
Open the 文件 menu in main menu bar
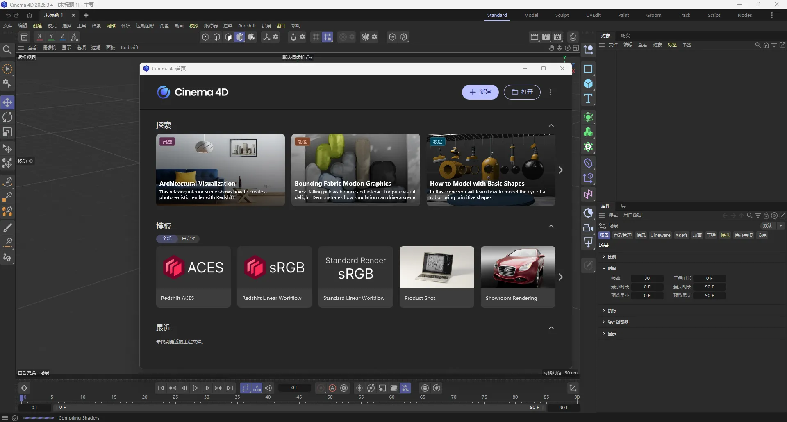pyautogui.click(x=8, y=26)
